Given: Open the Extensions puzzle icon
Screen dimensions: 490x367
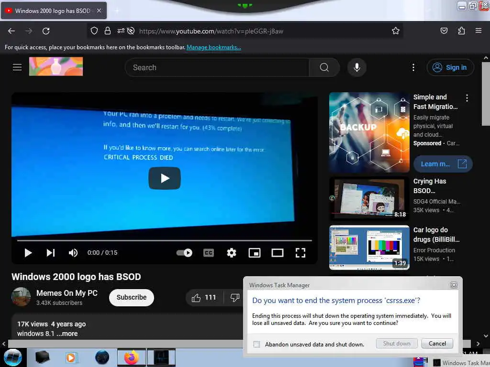Looking at the screenshot, I should pos(461,31).
